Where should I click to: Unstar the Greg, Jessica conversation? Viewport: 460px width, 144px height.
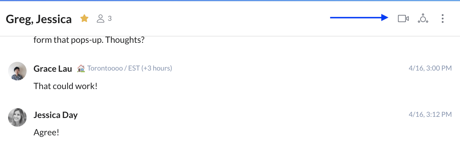point(84,19)
